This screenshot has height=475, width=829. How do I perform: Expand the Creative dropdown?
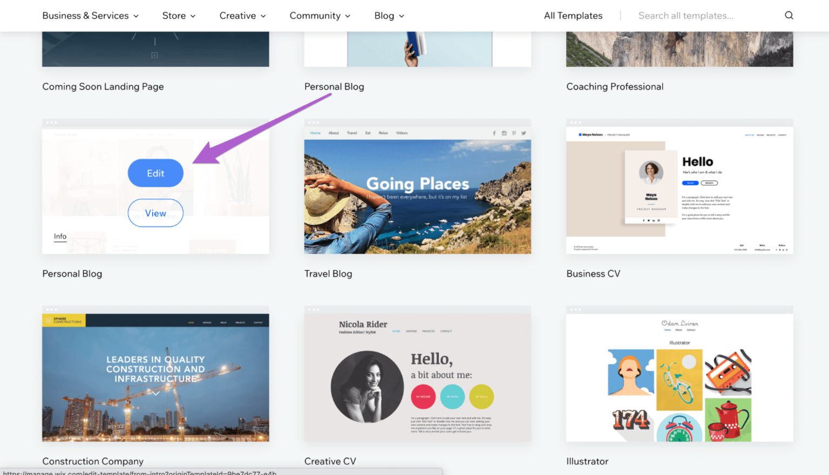[242, 16]
